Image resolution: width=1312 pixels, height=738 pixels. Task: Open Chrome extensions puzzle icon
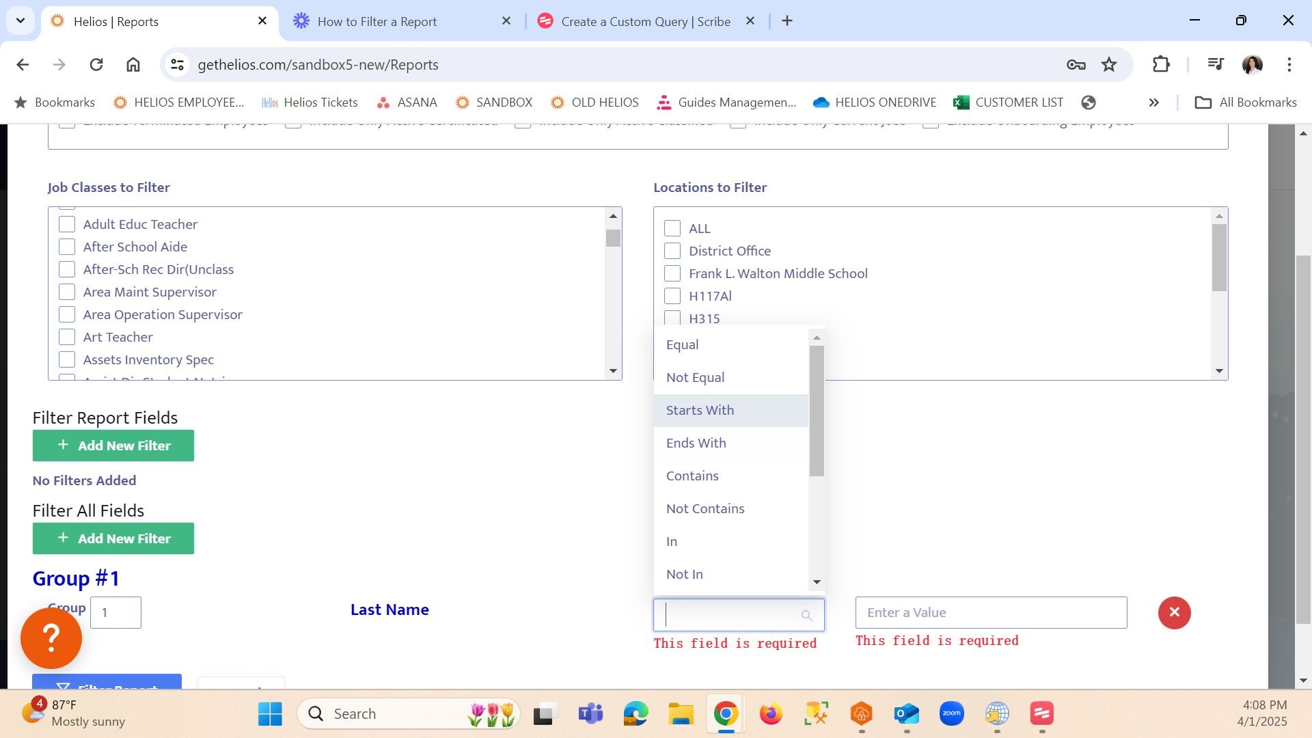[x=1161, y=65]
